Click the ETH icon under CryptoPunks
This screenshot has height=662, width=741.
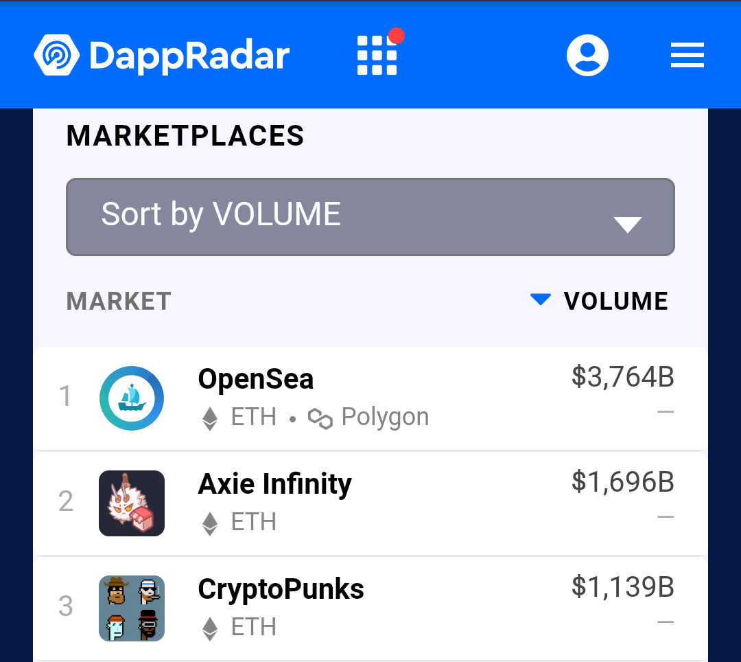click(210, 628)
